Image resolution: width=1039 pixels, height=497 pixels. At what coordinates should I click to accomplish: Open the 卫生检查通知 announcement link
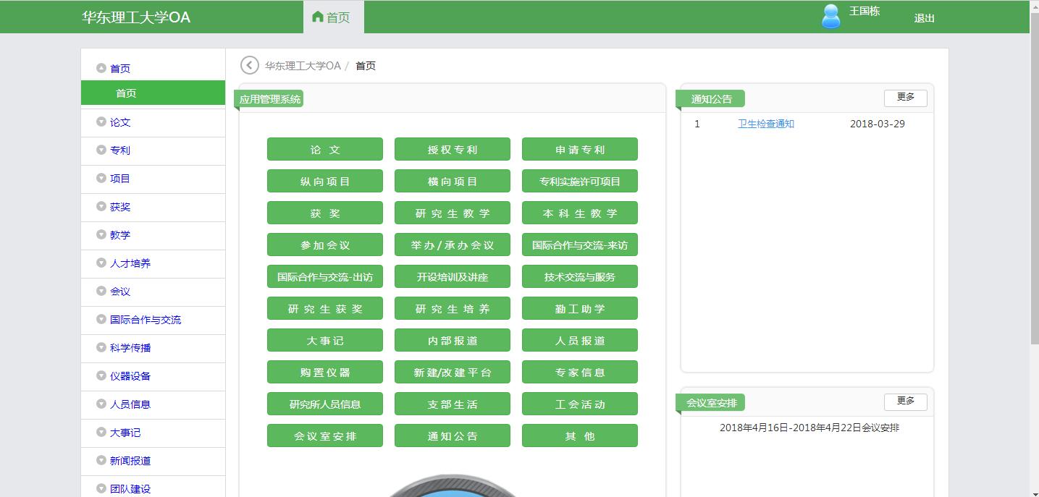click(x=765, y=124)
